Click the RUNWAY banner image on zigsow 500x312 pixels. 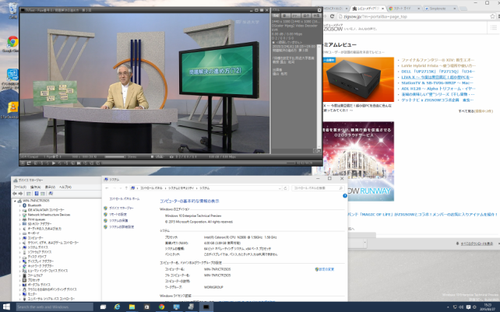(358, 161)
